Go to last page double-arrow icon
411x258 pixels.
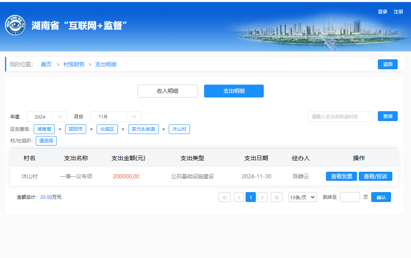[x=277, y=197]
